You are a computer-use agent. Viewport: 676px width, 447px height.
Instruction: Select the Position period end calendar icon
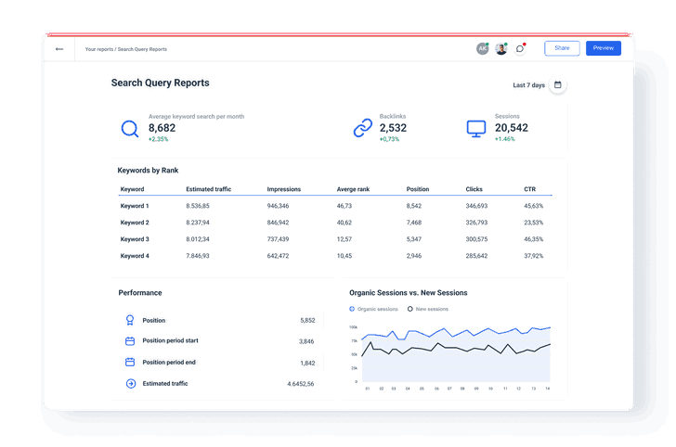click(130, 363)
